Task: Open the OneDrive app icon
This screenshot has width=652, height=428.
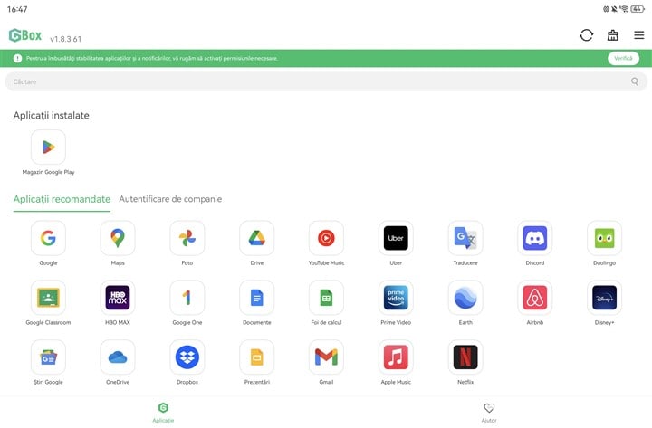Action: tap(118, 357)
